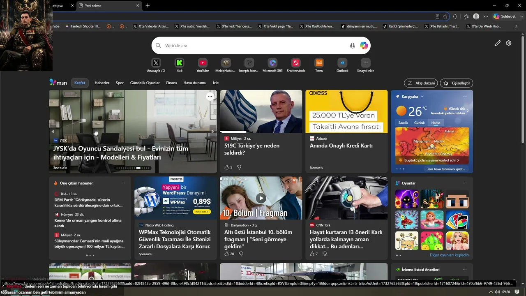Add a shortcut with Kısayol ekle
Image resolution: width=526 pixels, height=296 pixels.
click(366, 65)
